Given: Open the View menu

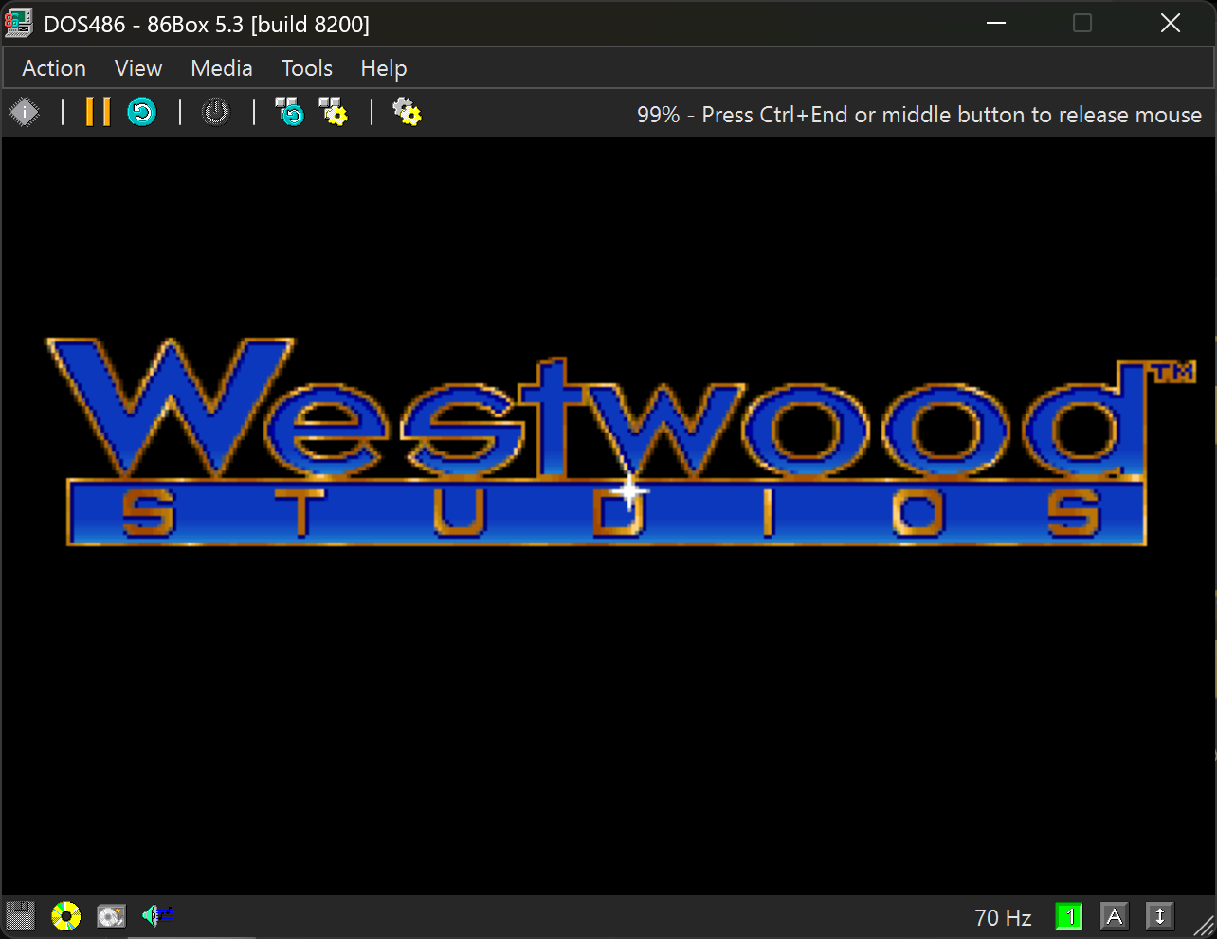Looking at the screenshot, I should (138, 68).
